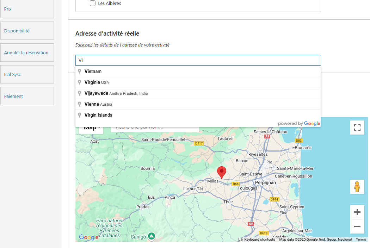
Task: Click the map search by name field
Action: (x=155, y=129)
